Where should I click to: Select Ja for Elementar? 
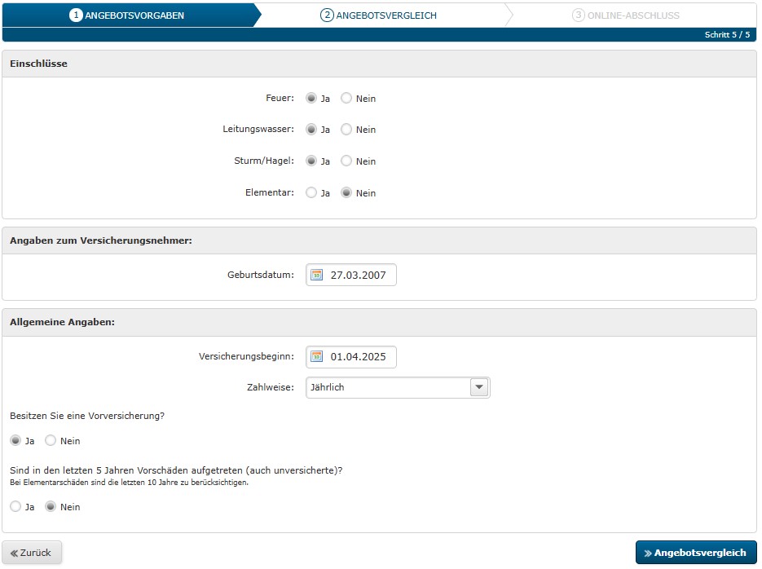pyautogui.click(x=311, y=193)
